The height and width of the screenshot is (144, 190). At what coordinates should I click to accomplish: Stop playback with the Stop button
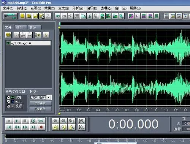9,121
